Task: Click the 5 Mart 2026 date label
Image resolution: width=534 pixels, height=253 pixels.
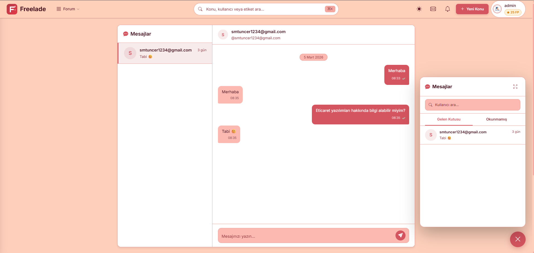Action: [x=314, y=57]
